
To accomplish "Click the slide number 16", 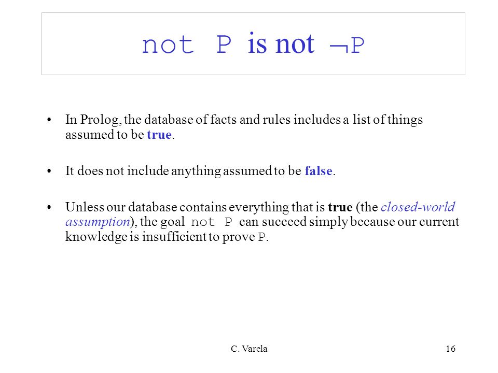I will coord(451,349).
